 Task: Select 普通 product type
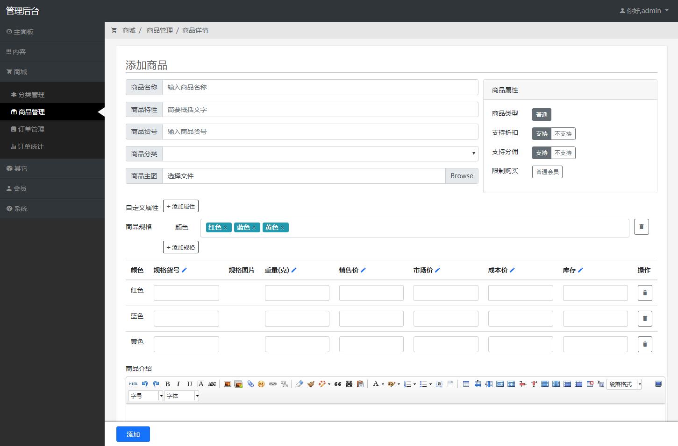[x=542, y=114]
